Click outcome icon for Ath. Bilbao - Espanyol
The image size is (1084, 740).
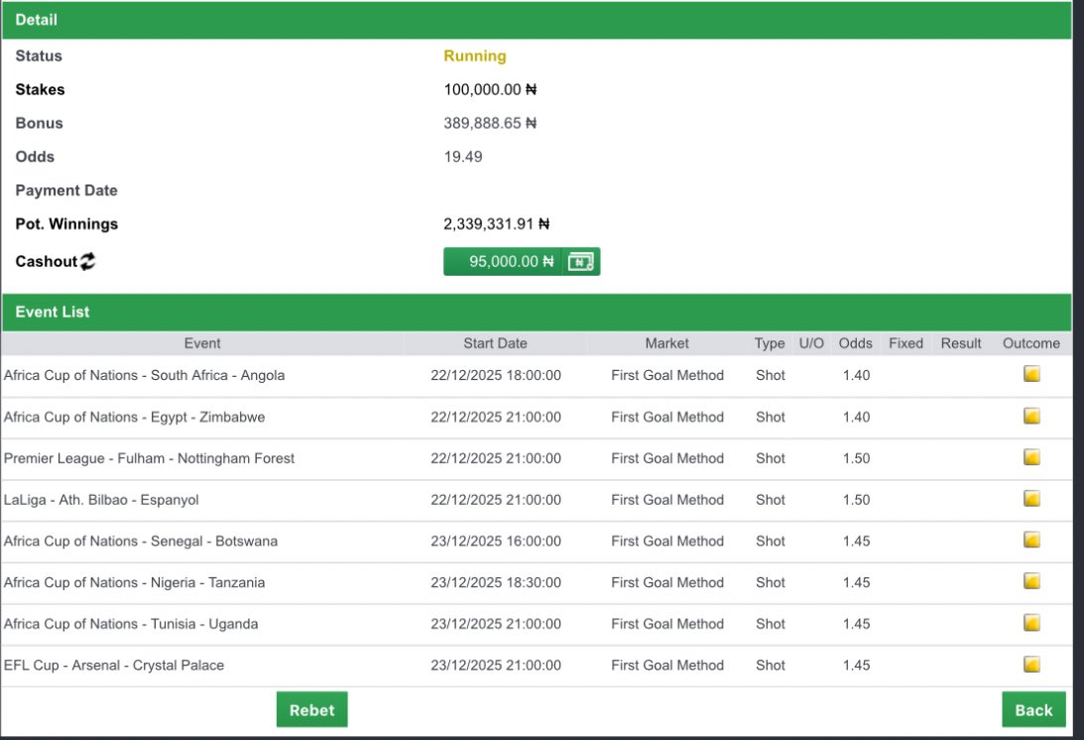tap(1031, 499)
